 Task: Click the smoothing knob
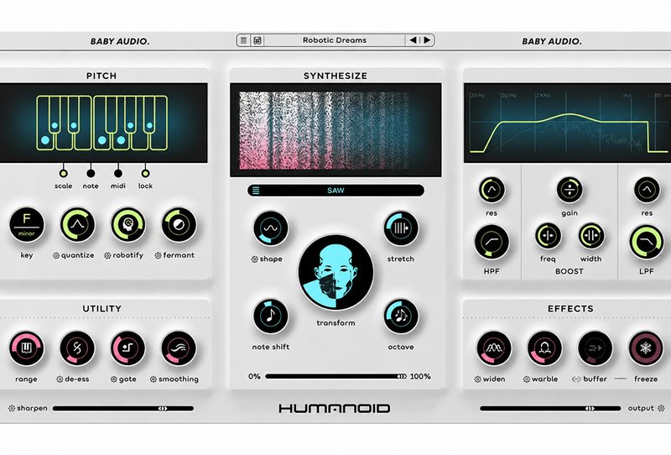(x=179, y=348)
